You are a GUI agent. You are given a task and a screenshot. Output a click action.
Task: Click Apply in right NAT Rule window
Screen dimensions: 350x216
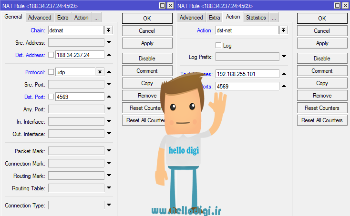(x=322, y=43)
